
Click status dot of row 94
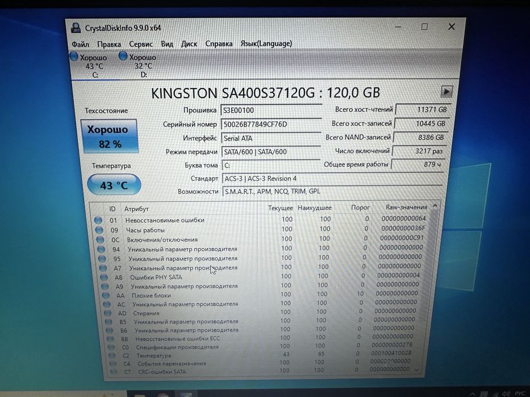click(101, 249)
